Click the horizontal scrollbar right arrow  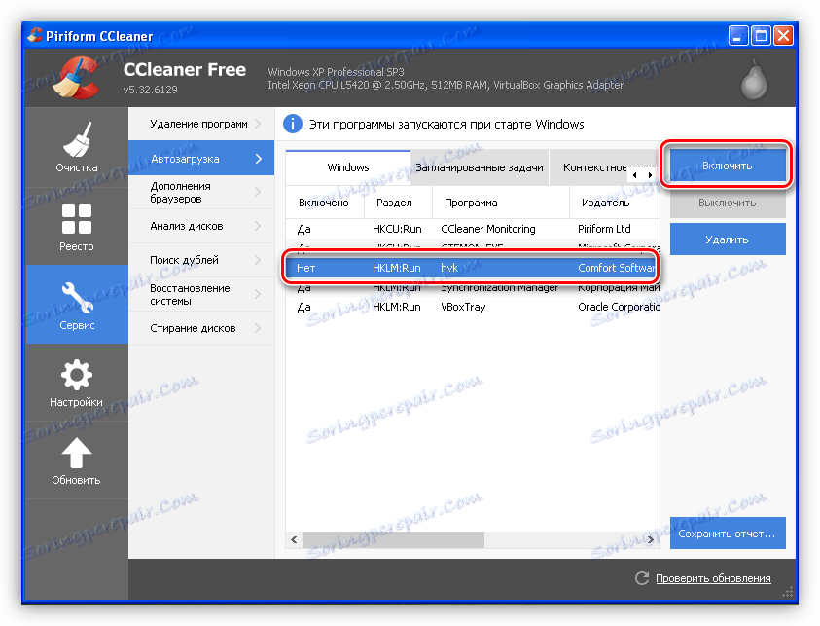(x=651, y=539)
